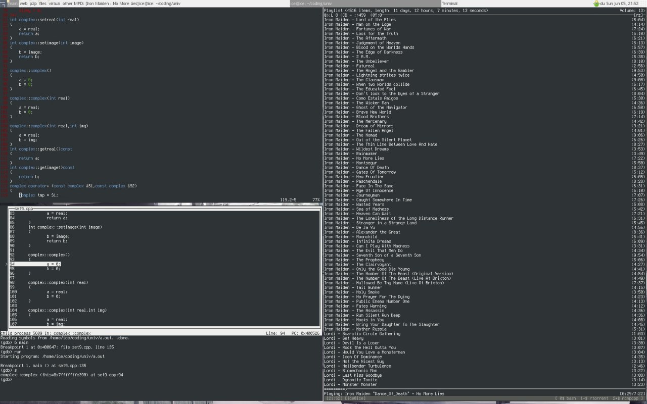The height and width of the screenshot is (404, 647).
Task: Click vim line 'int complex::getimage()const'
Action: pyautogui.click(x=42, y=168)
